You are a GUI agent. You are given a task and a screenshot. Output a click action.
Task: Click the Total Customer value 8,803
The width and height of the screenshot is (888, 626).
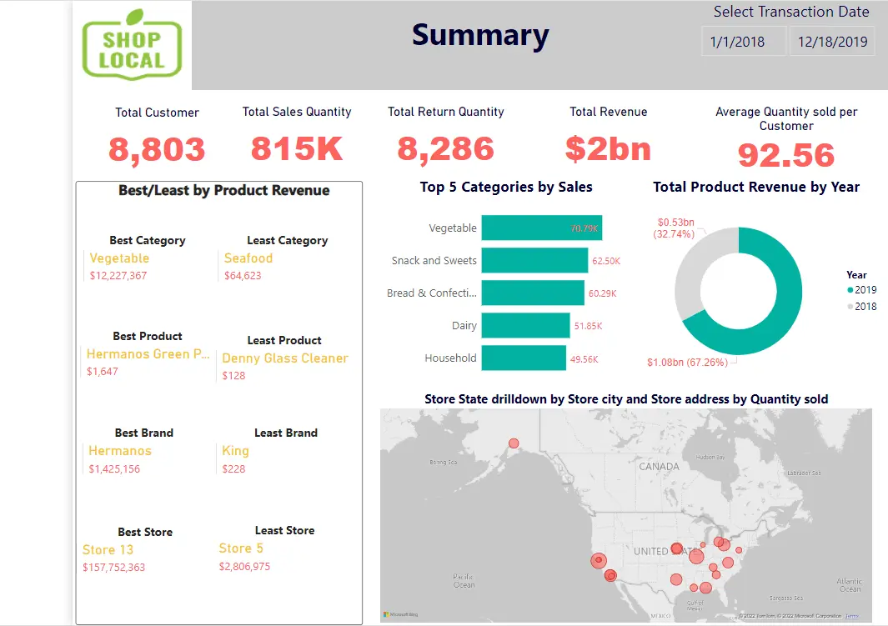(157, 150)
